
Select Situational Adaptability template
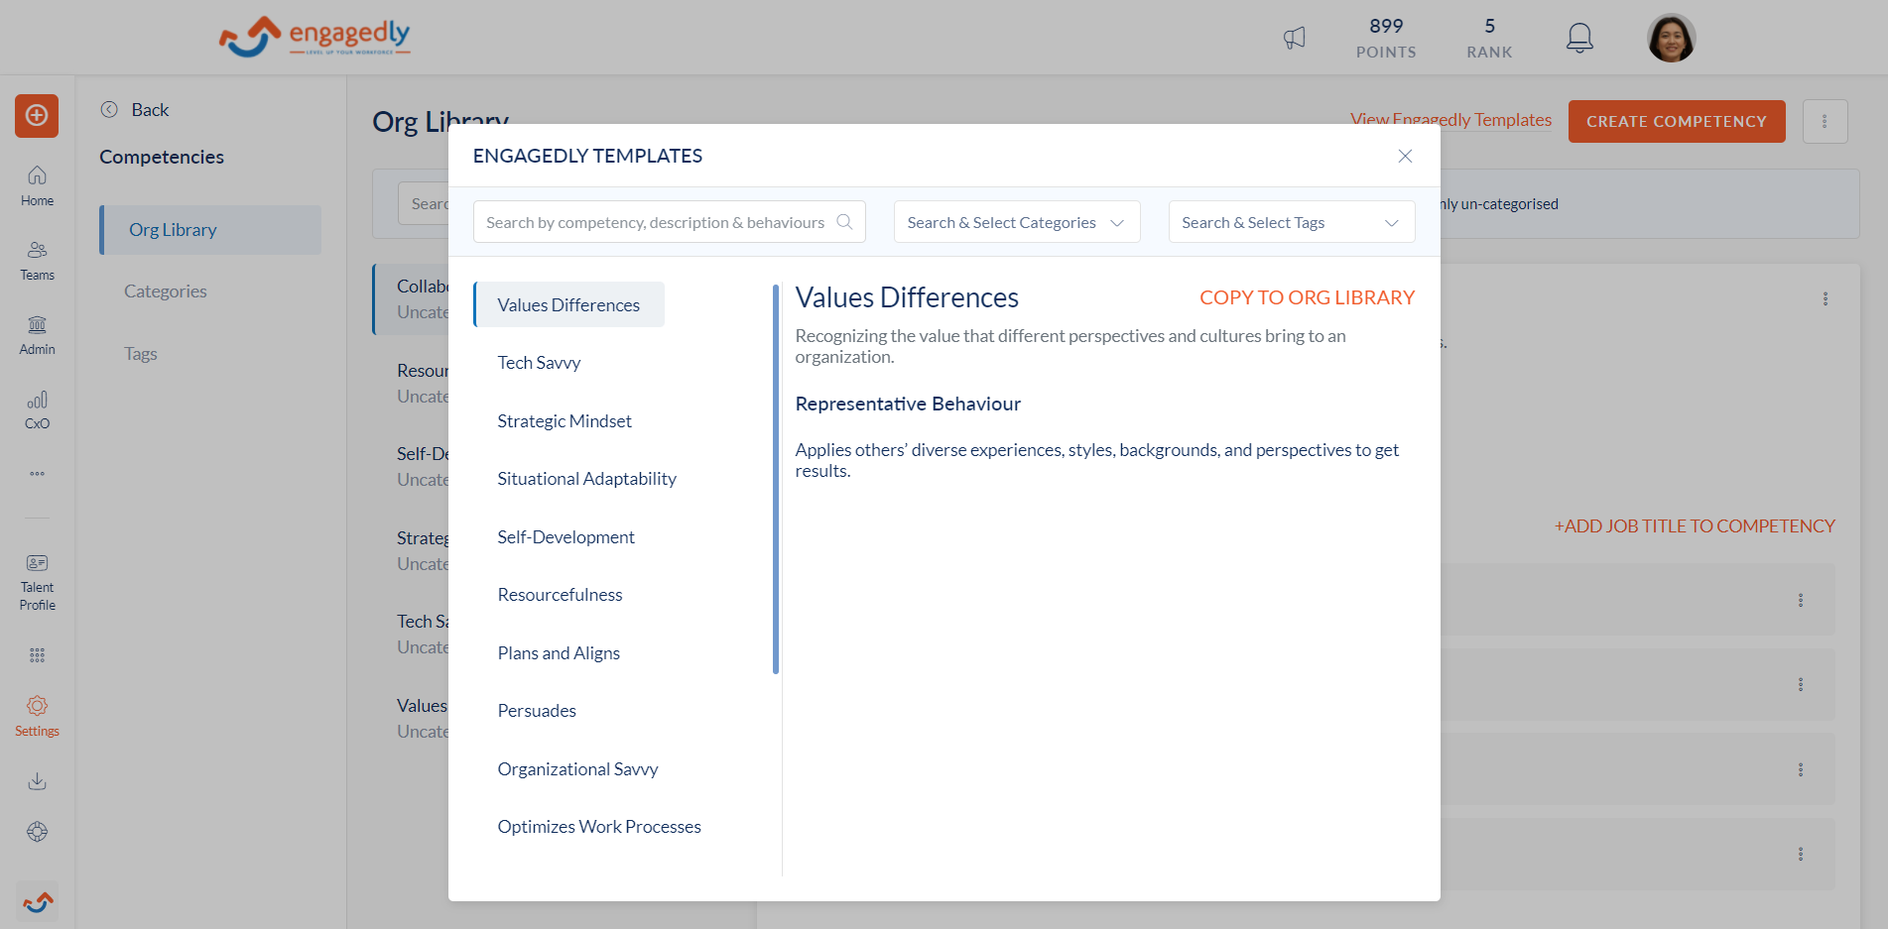point(586,479)
